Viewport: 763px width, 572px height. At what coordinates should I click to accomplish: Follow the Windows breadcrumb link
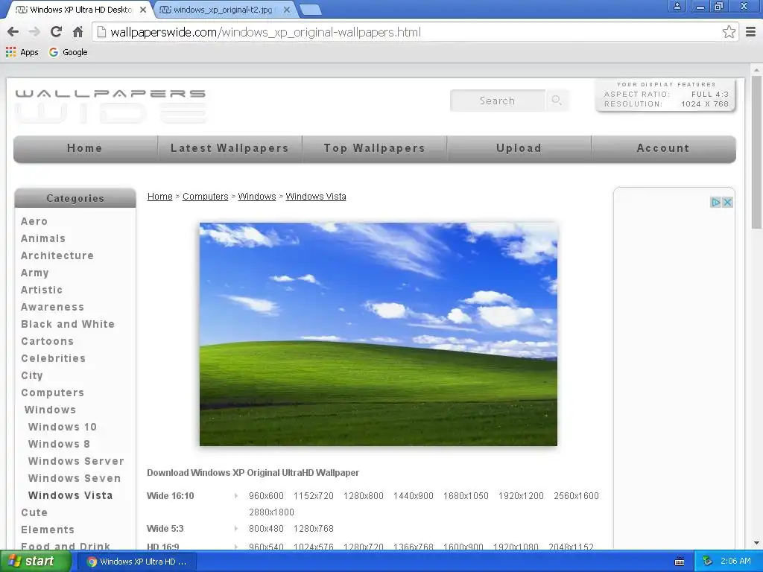point(256,197)
